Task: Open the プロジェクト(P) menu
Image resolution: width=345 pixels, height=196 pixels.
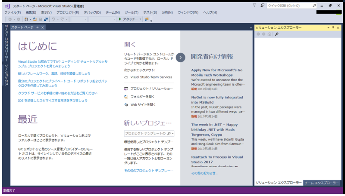Action: coord(68,12)
